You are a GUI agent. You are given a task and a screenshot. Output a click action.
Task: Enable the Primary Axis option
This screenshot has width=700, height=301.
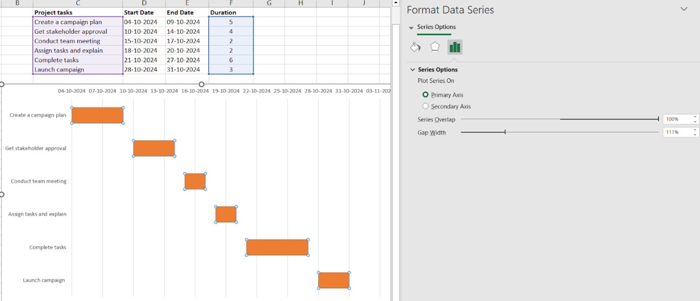(x=425, y=95)
